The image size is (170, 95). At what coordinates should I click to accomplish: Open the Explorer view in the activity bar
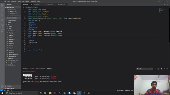(x=2, y=5)
